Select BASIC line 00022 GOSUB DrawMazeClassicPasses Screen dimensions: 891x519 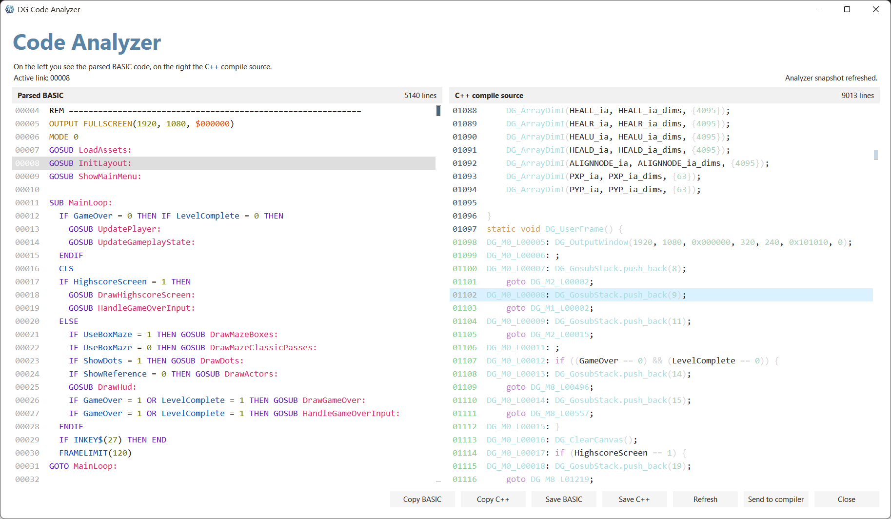(x=224, y=347)
